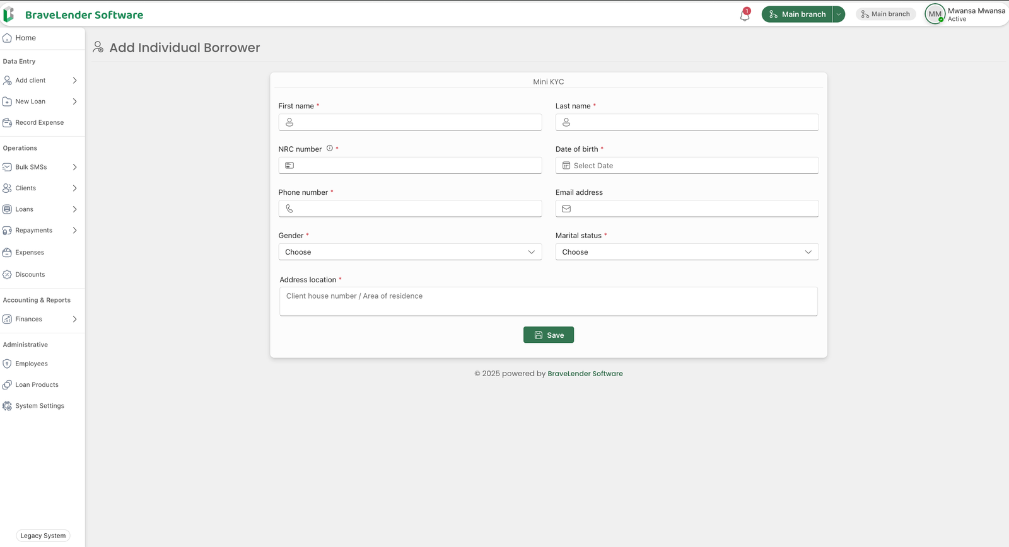1009x547 pixels.
Task: Click the Bulk SMSs icon
Action: pyautogui.click(x=7, y=167)
